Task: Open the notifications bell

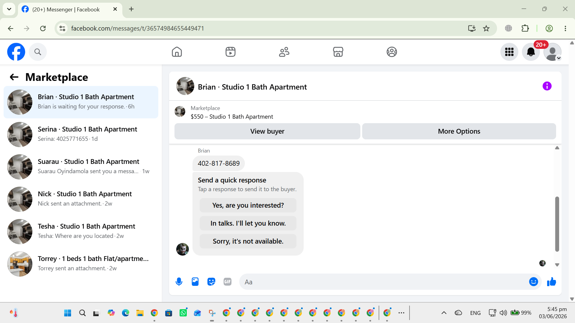Action: click(531, 52)
